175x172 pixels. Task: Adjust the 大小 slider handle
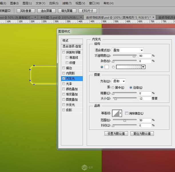click(x=116, y=99)
